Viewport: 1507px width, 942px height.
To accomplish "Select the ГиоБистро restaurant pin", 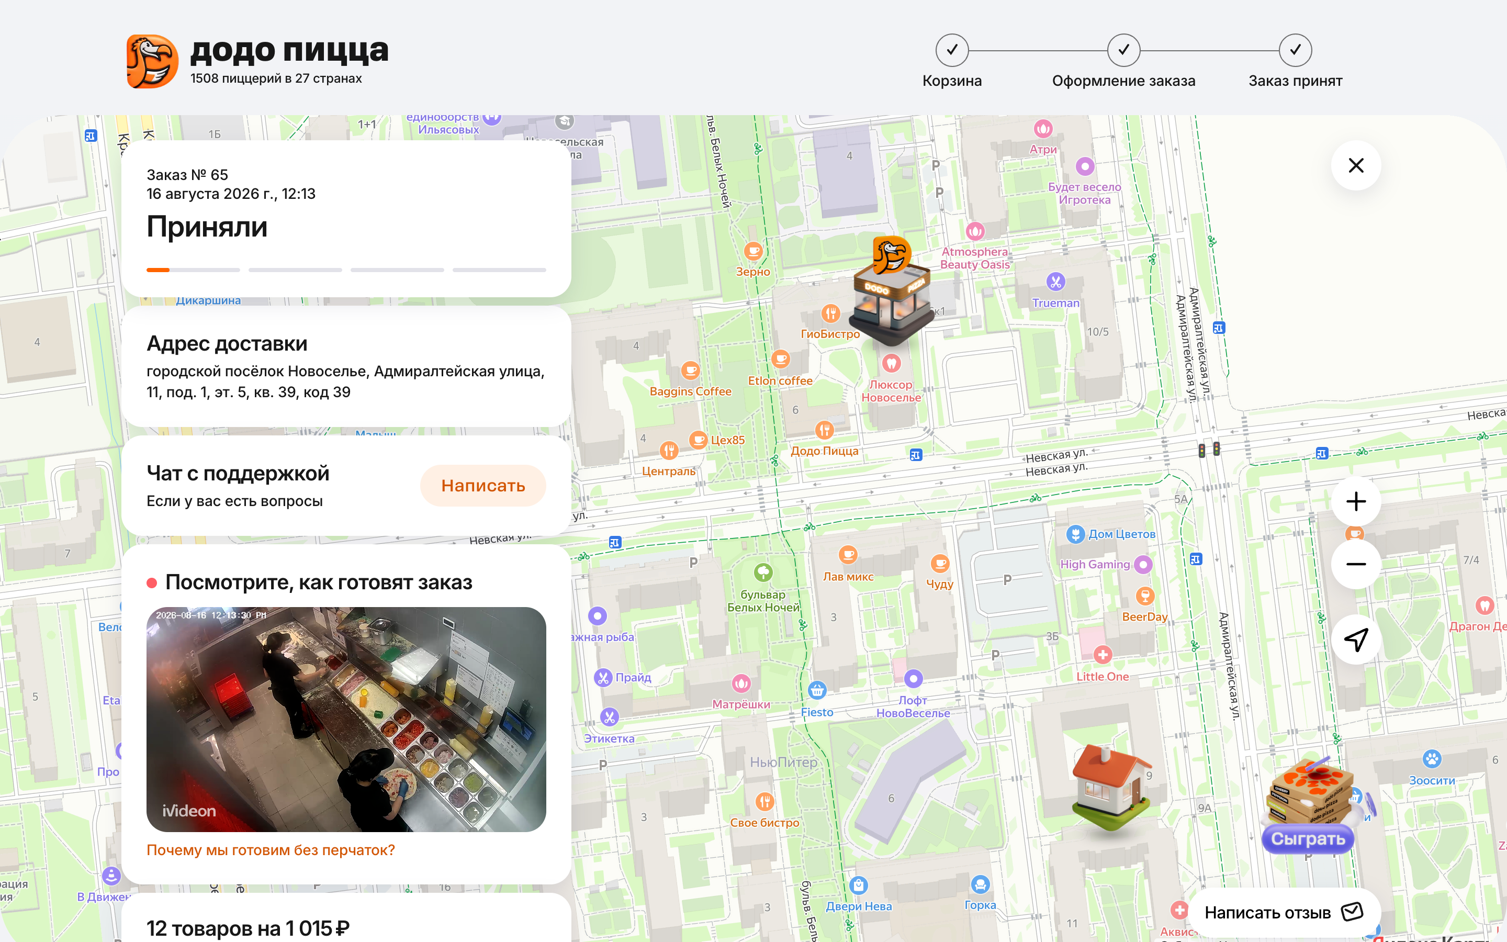I will pyautogui.click(x=831, y=313).
